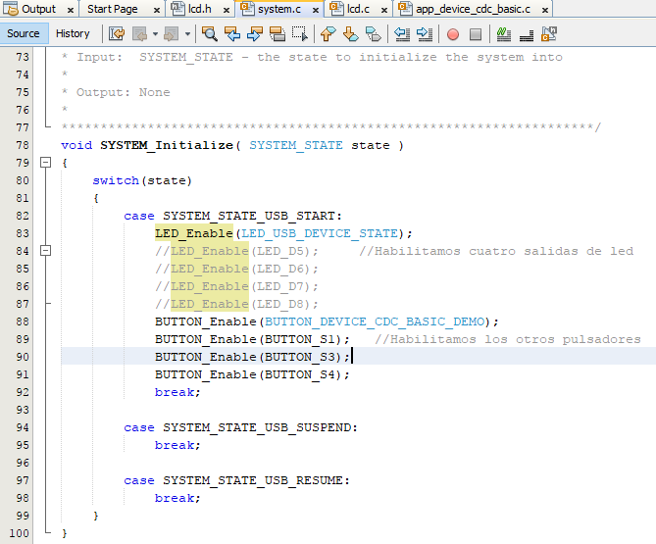
Task: Click SYSTEM_Initialize function name
Action: tap(167, 145)
